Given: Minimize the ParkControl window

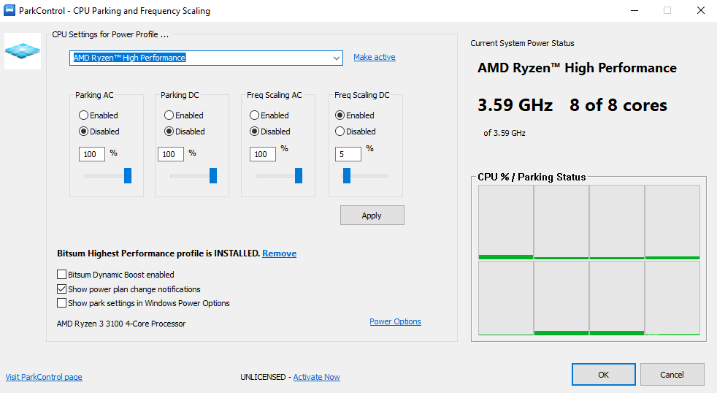Looking at the screenshot, I should click(634, 10).
